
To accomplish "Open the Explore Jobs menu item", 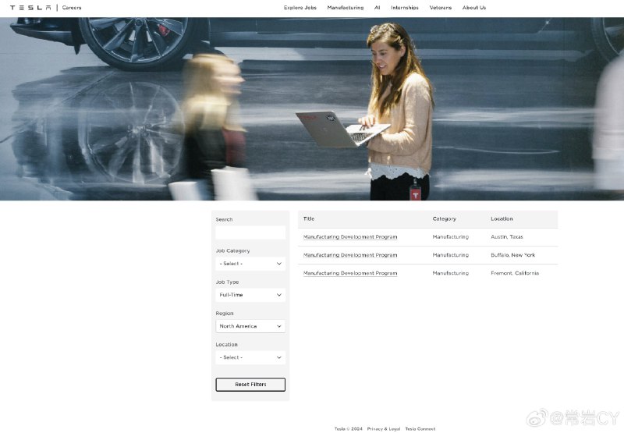I will coord(300,8).
